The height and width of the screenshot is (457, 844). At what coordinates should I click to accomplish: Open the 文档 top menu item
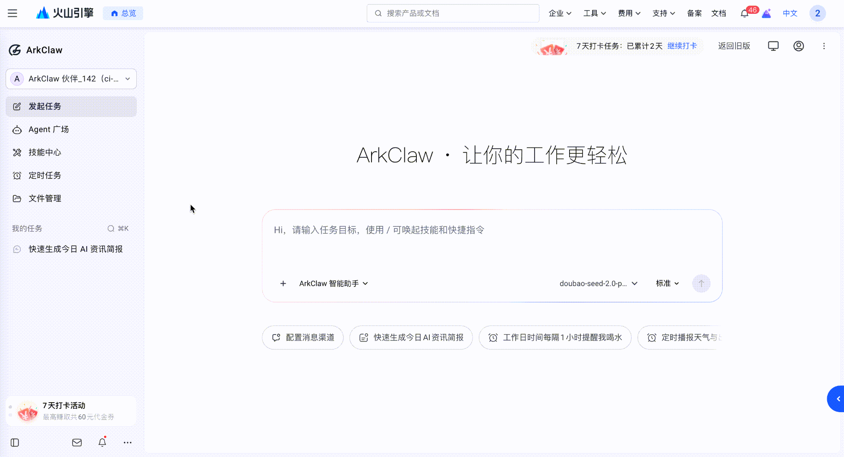coord(718,13)
